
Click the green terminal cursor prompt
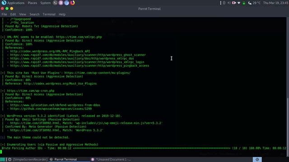click(1, 152)
